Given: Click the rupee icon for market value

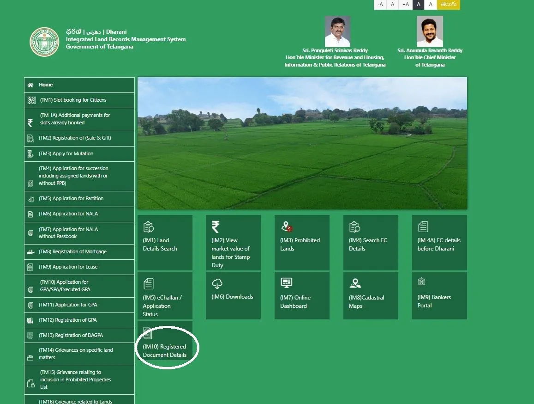Looking at the screenshot, I should click(216, 226).
